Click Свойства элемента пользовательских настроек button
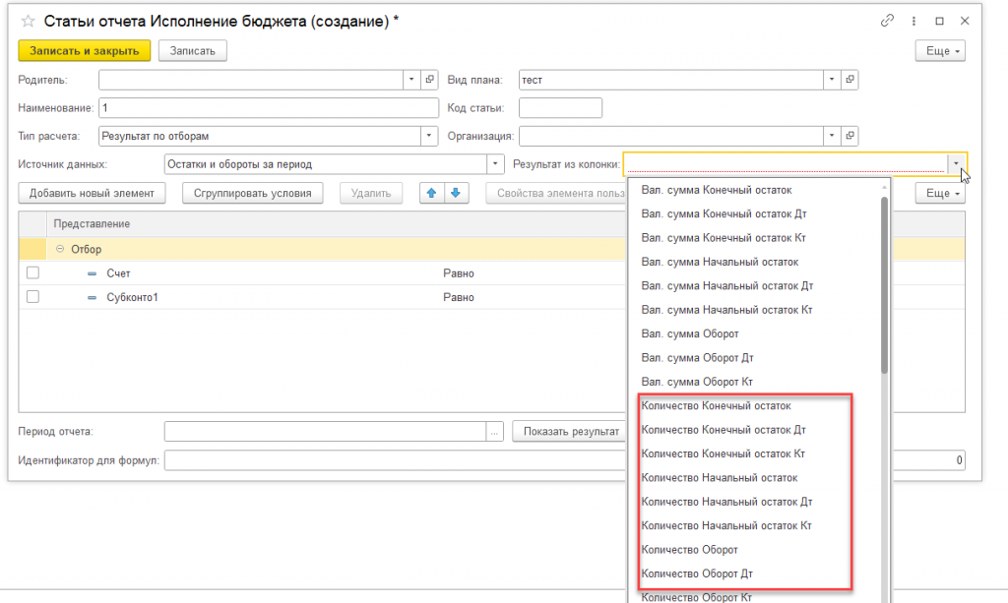Image resolution: width=1008 pixels, height=603 pixels. pos(556,193)
